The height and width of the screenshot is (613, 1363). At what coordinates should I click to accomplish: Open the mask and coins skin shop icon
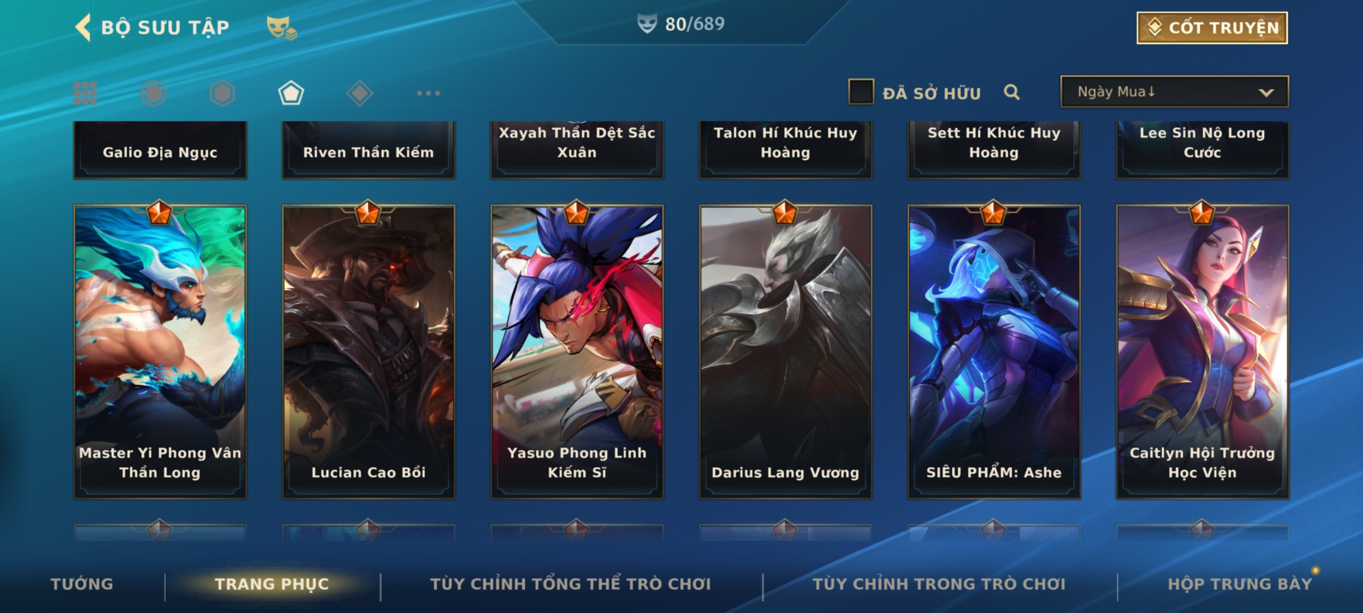pos(282,28)
